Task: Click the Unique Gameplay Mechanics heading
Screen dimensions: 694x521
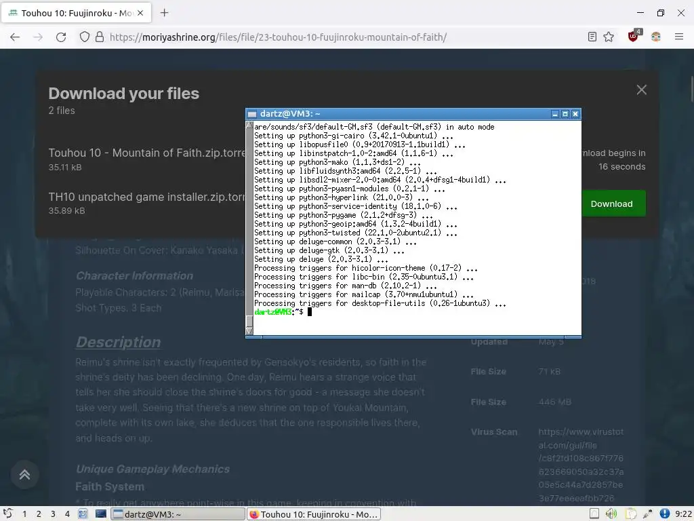Action: (152, 469)
